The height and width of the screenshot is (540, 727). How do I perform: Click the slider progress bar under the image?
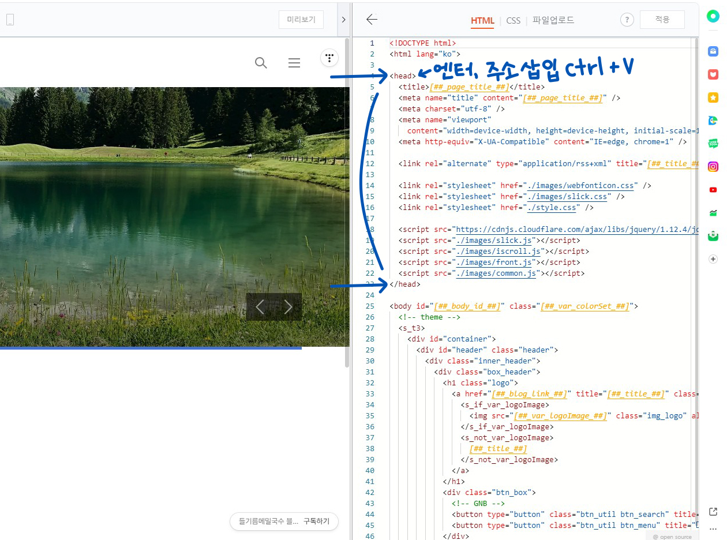tap(151, 348)
